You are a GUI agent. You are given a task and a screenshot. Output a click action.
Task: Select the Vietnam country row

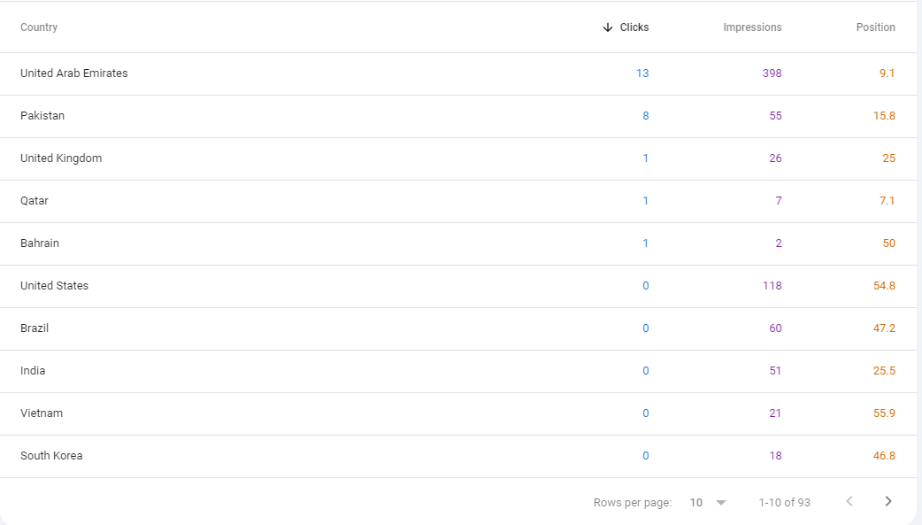[x=42, y=413]
